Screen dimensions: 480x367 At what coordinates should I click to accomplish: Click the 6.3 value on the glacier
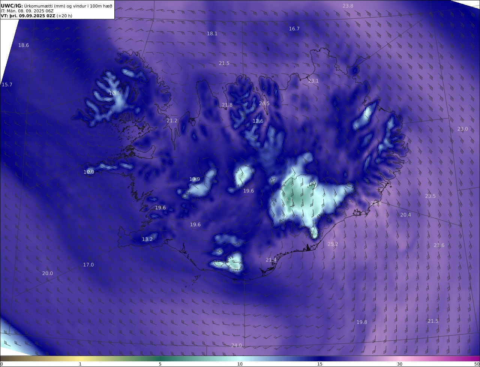pos(289,200)
